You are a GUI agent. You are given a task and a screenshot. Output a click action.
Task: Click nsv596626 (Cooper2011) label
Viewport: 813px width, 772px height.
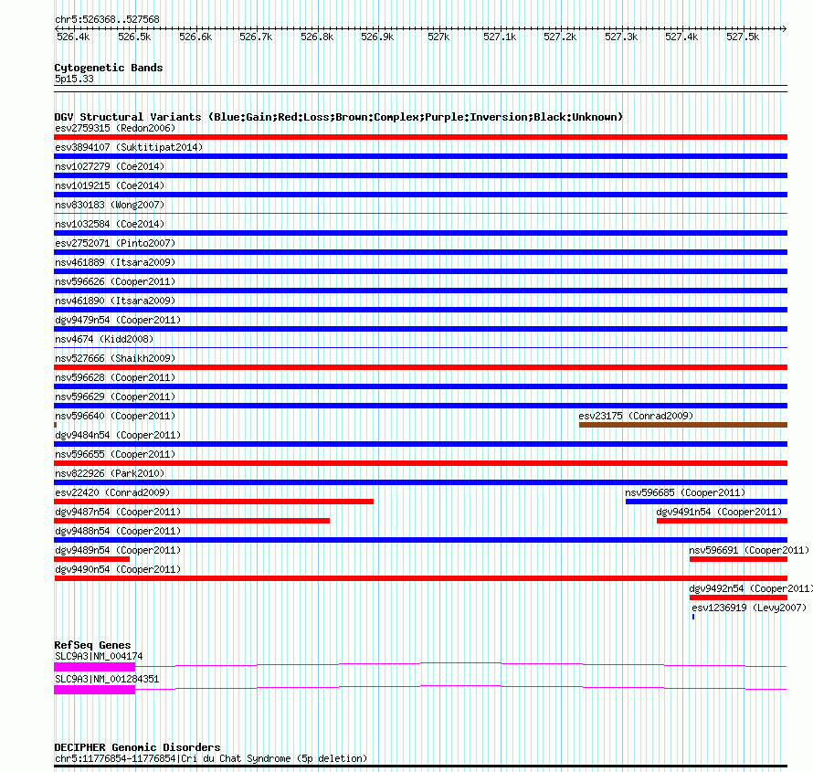[x=115, y=281]
